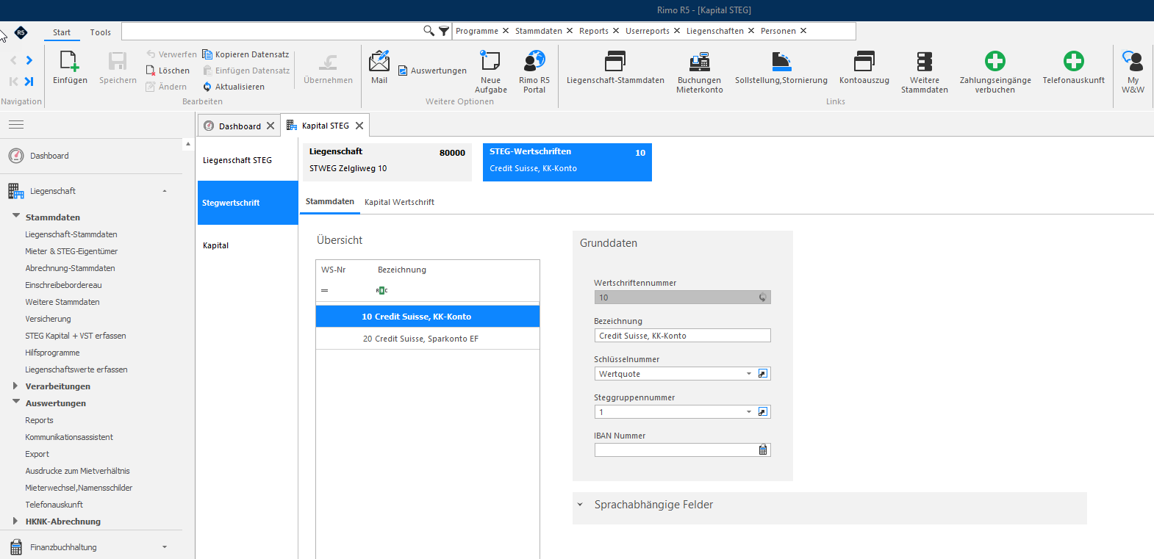
Task: Open the Schlüsselnummer dropdown arrow
Action: point(749,374)
